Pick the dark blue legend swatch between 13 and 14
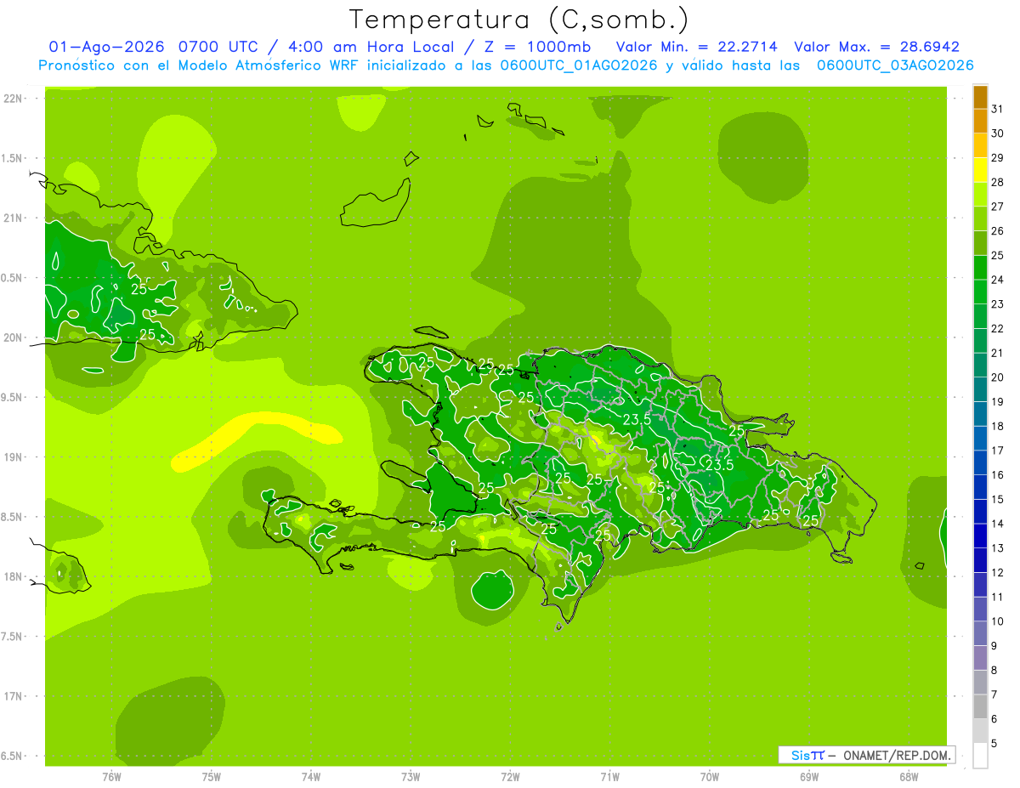The height and width of the screenshot is (788, 1020). (980, 536)
